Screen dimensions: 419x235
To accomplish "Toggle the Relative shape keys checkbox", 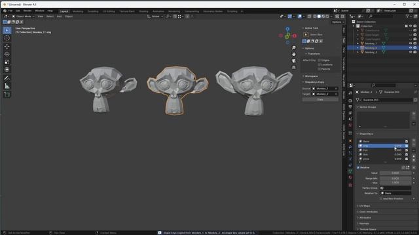I will click(x=358, y=168).
